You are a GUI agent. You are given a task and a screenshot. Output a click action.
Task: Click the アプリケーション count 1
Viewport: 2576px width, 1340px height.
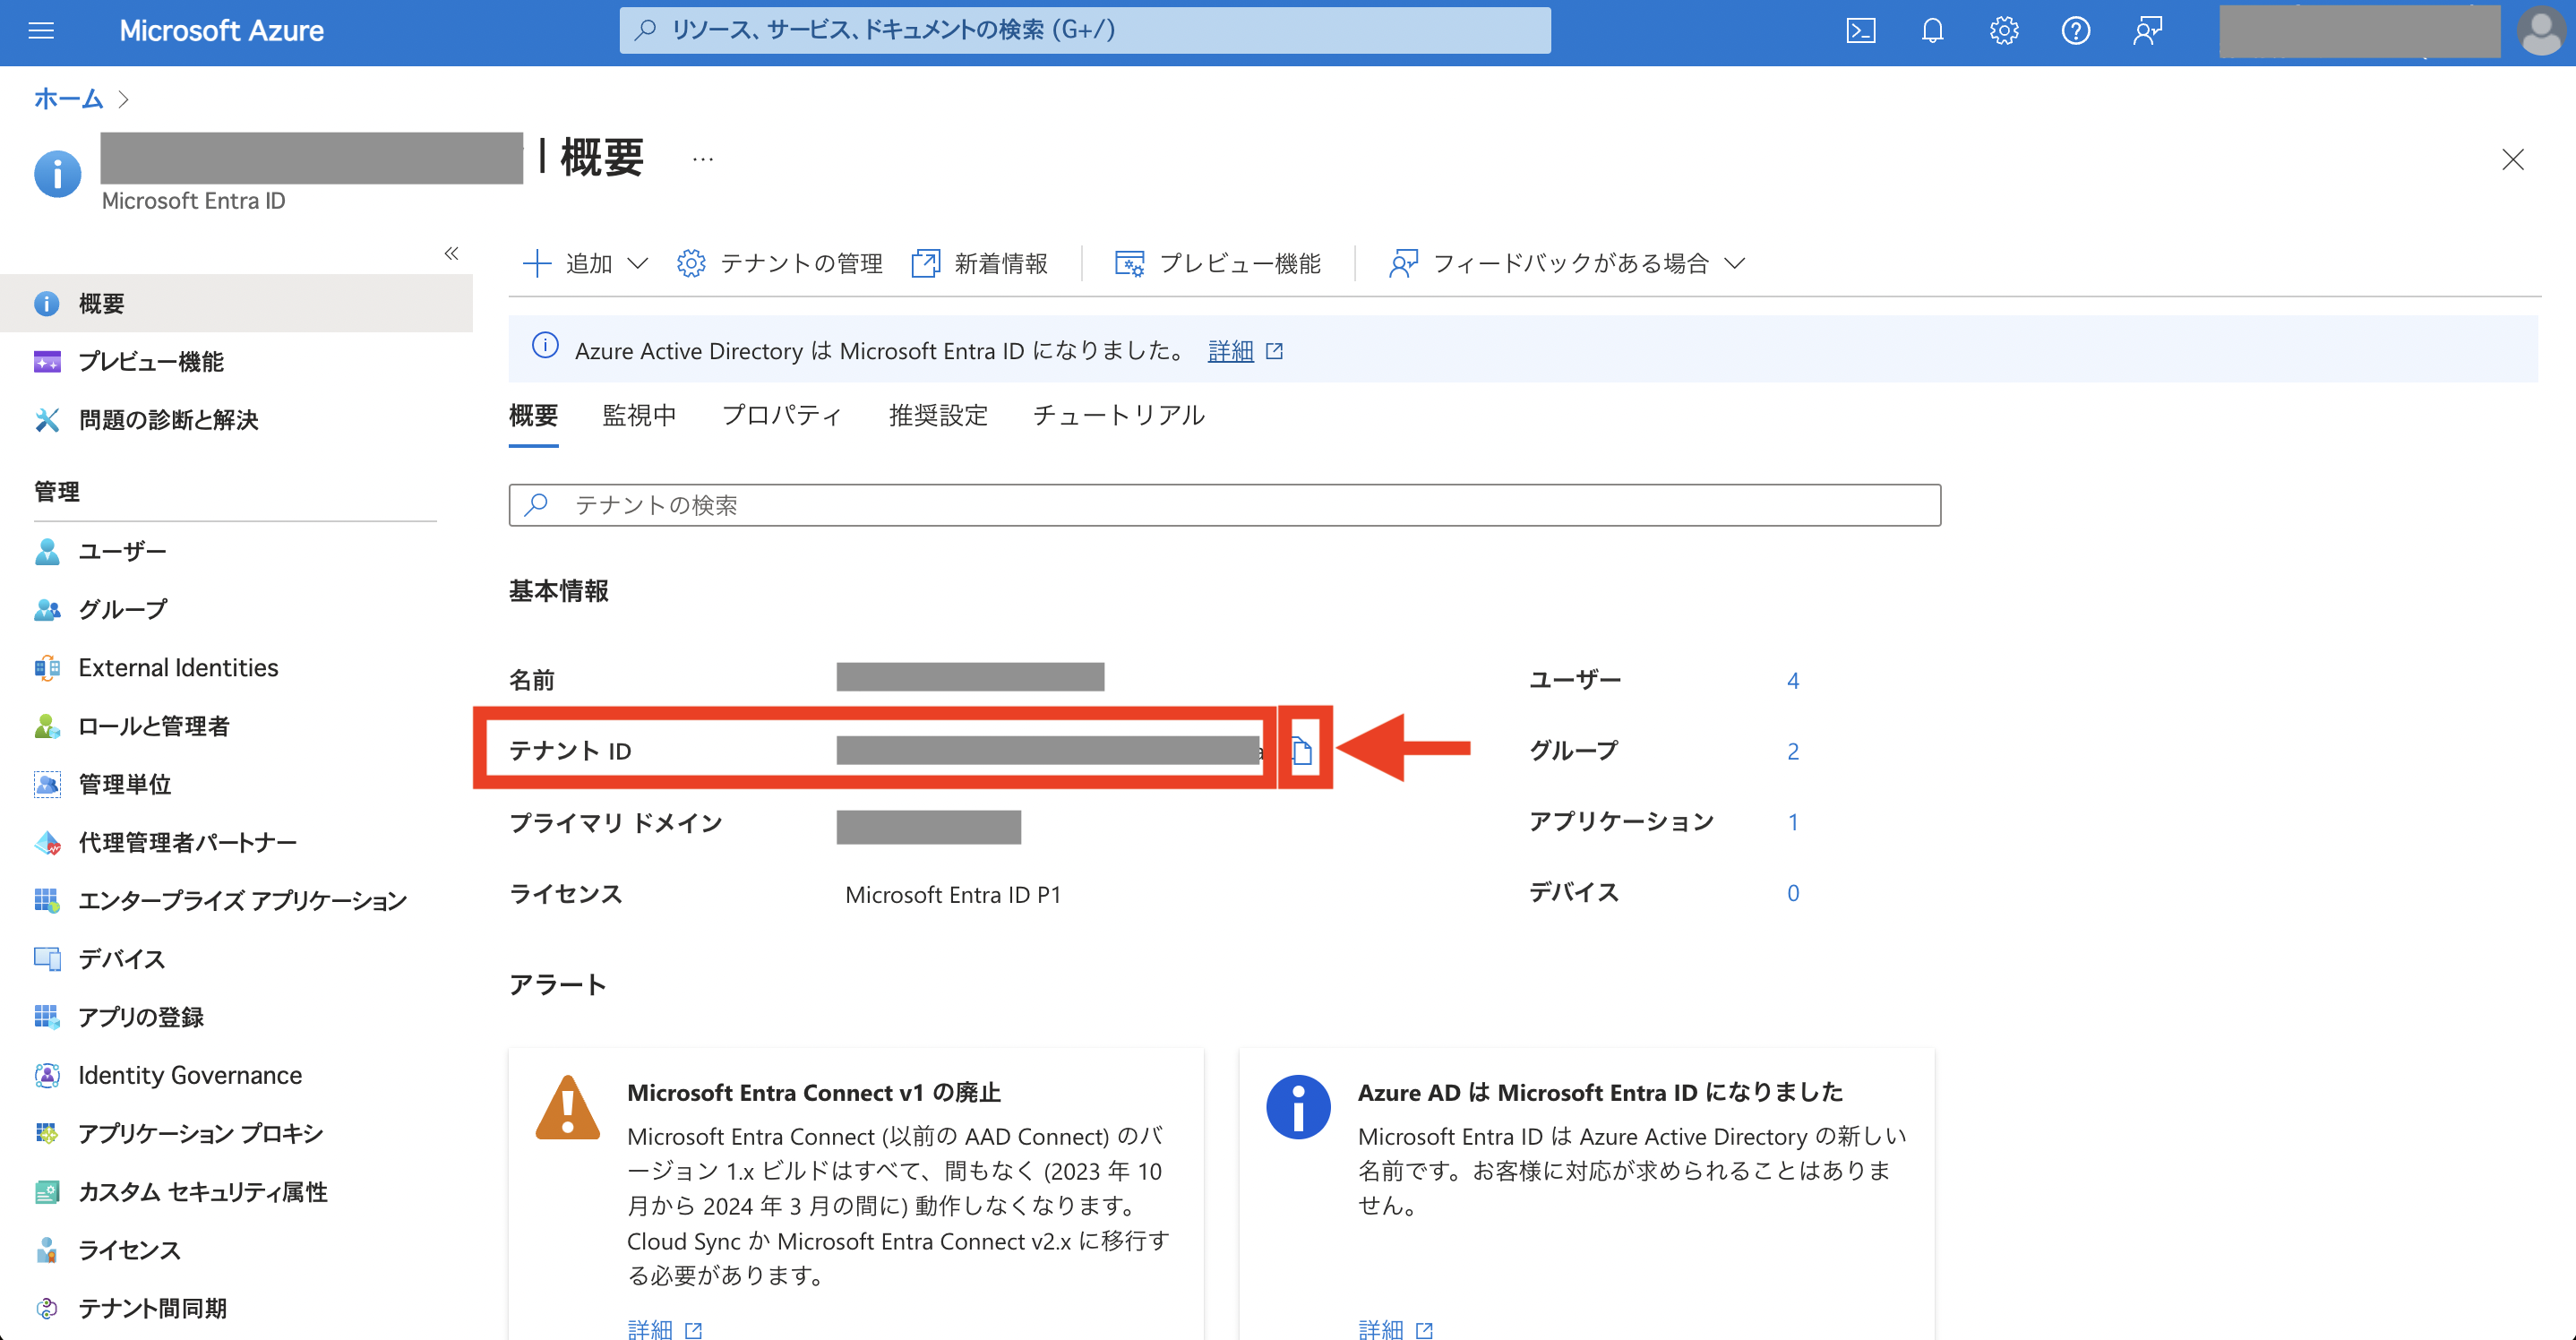(1793, 822)
